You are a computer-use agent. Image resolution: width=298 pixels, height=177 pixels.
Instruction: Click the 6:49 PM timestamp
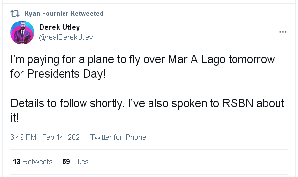pos(23,137)
